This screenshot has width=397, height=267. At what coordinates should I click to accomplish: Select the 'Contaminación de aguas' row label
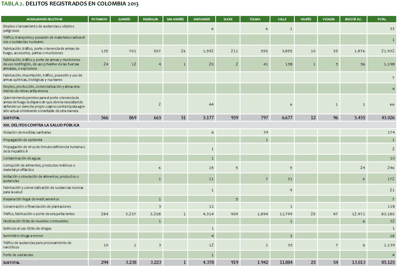point(23,158)
